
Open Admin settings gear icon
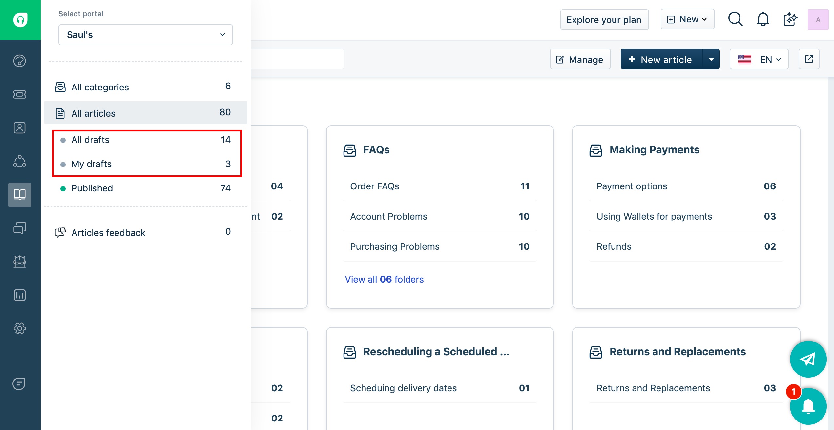(x=20, y=328)
